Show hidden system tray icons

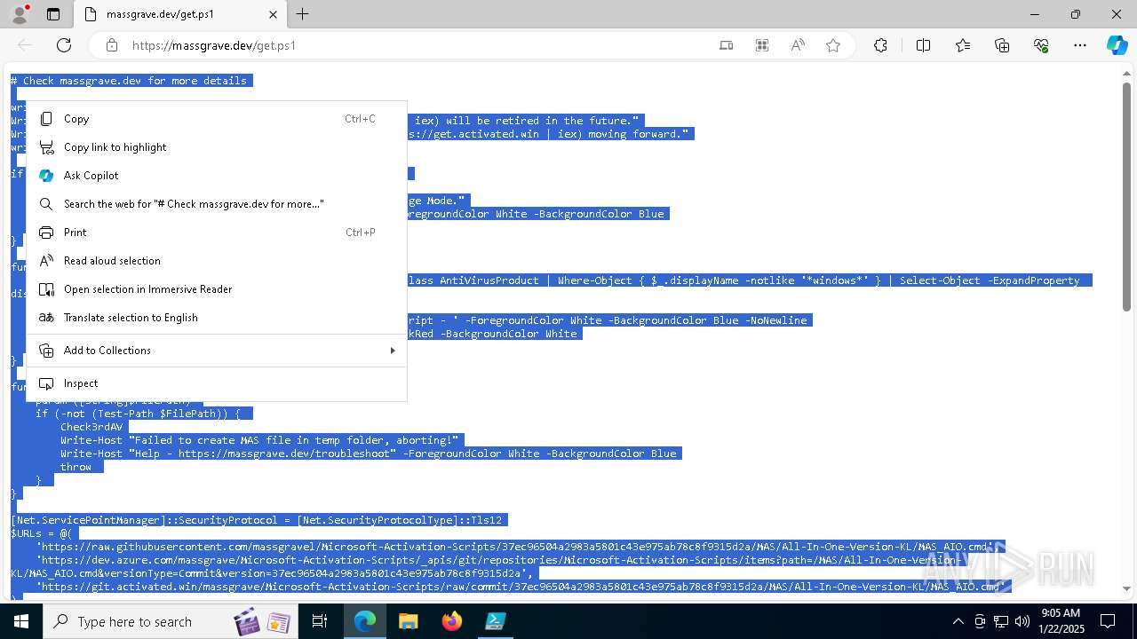point(958,621)
